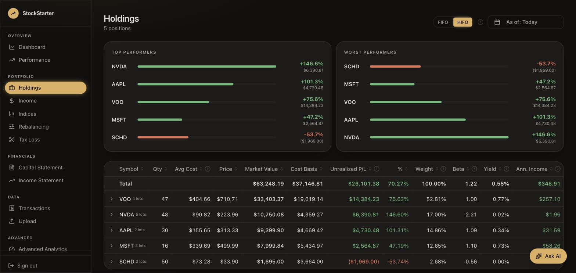This screenshot has width=576, height=273.
Task: Click AAPL market value $9,399.90
Action: coord(270,230)
